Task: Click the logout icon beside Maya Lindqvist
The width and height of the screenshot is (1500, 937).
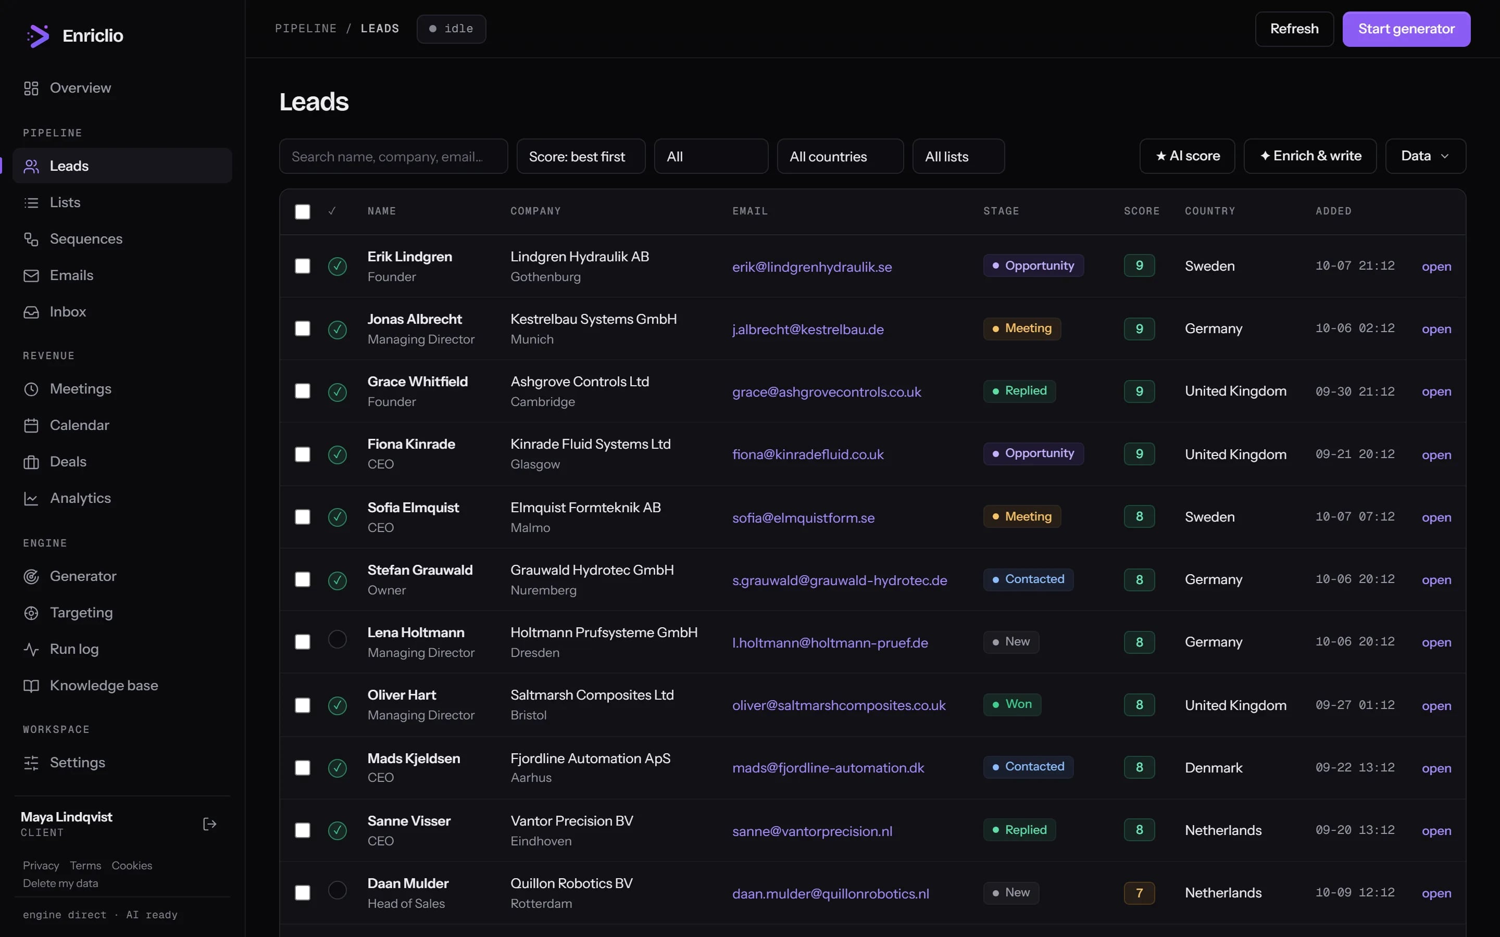Action: coord(209,824)
